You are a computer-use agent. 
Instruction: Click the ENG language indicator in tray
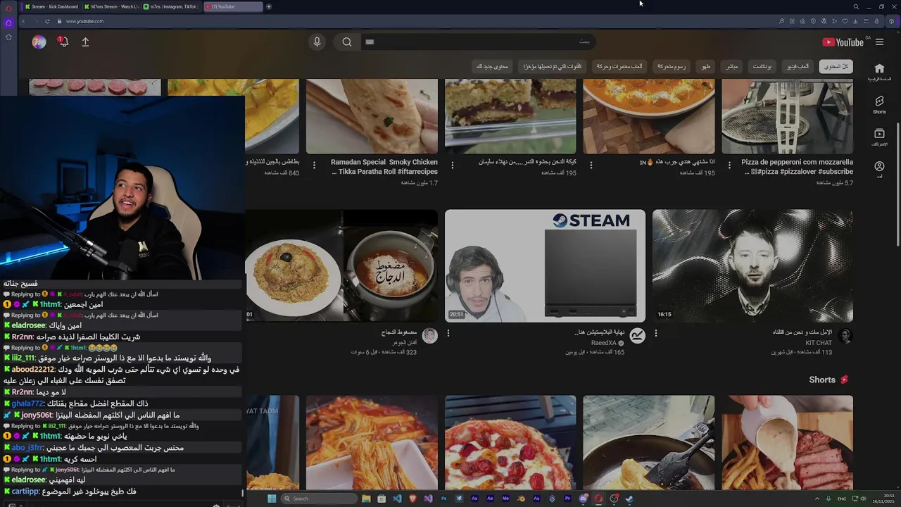(842, 499)
